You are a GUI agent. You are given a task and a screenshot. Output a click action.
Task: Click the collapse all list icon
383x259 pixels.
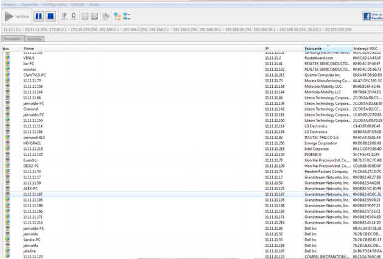point(127,16)
